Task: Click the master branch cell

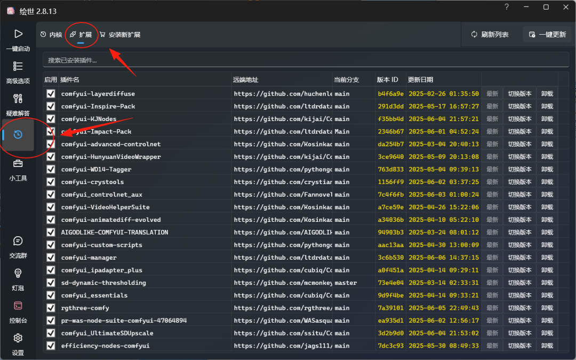Action: click(346, 283)
